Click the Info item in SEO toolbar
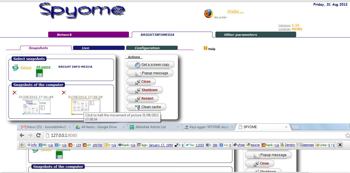The width and height of the screenshot is (350, 173). pos(32,145)
